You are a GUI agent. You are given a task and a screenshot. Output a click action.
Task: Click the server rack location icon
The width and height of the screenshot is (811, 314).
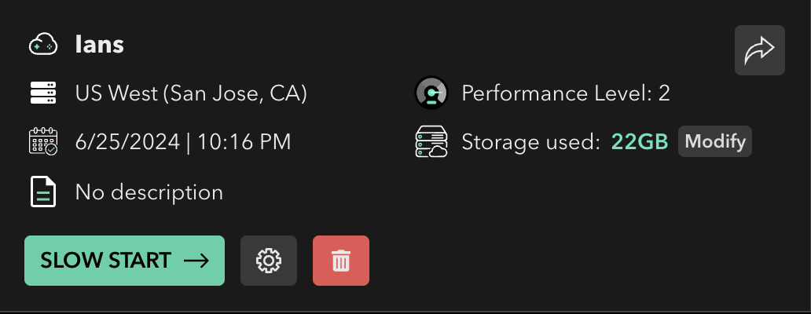pyautogui.click(x=43, y=93)
